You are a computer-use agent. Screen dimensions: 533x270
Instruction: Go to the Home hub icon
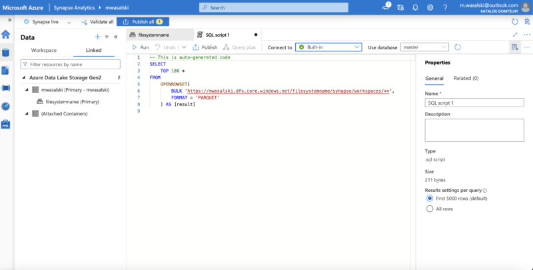click(x=5, y=35)
